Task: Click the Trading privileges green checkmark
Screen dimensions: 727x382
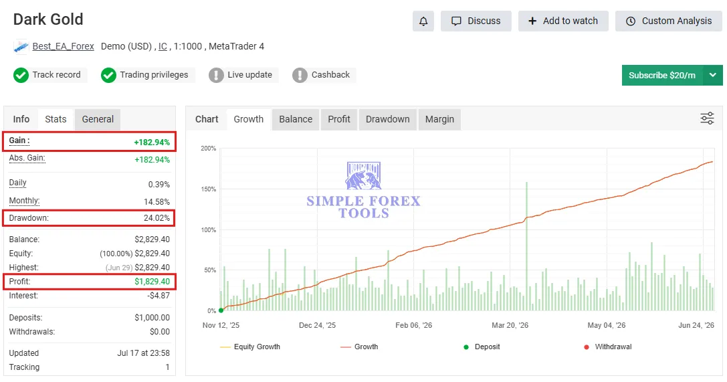Action: pyautogui.click(x=108, y=75)
